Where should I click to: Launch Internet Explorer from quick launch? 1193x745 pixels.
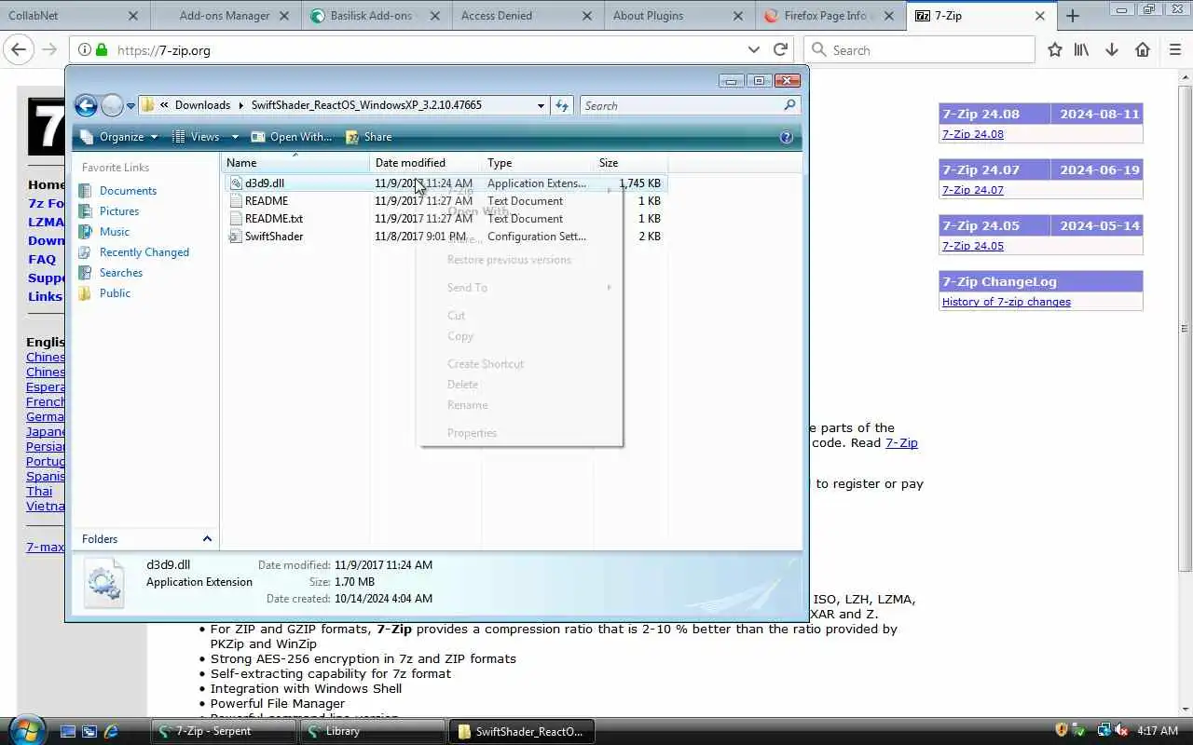pyautogui.click(x=111, y=732)
